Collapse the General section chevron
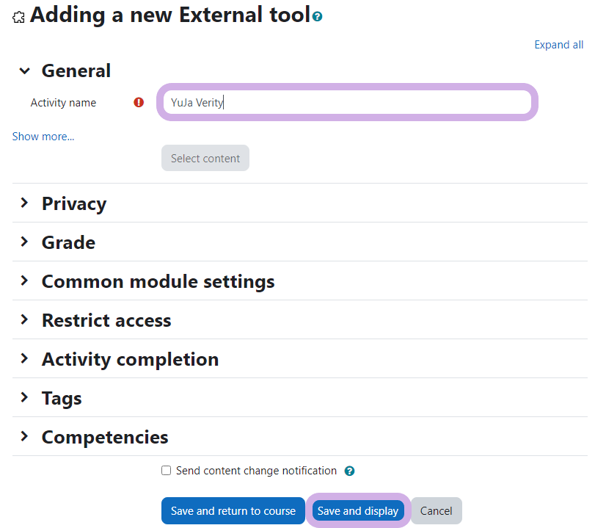This screenshot has width=595, height=528. [25, 71]
